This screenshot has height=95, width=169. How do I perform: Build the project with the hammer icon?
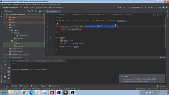[124, 8]
